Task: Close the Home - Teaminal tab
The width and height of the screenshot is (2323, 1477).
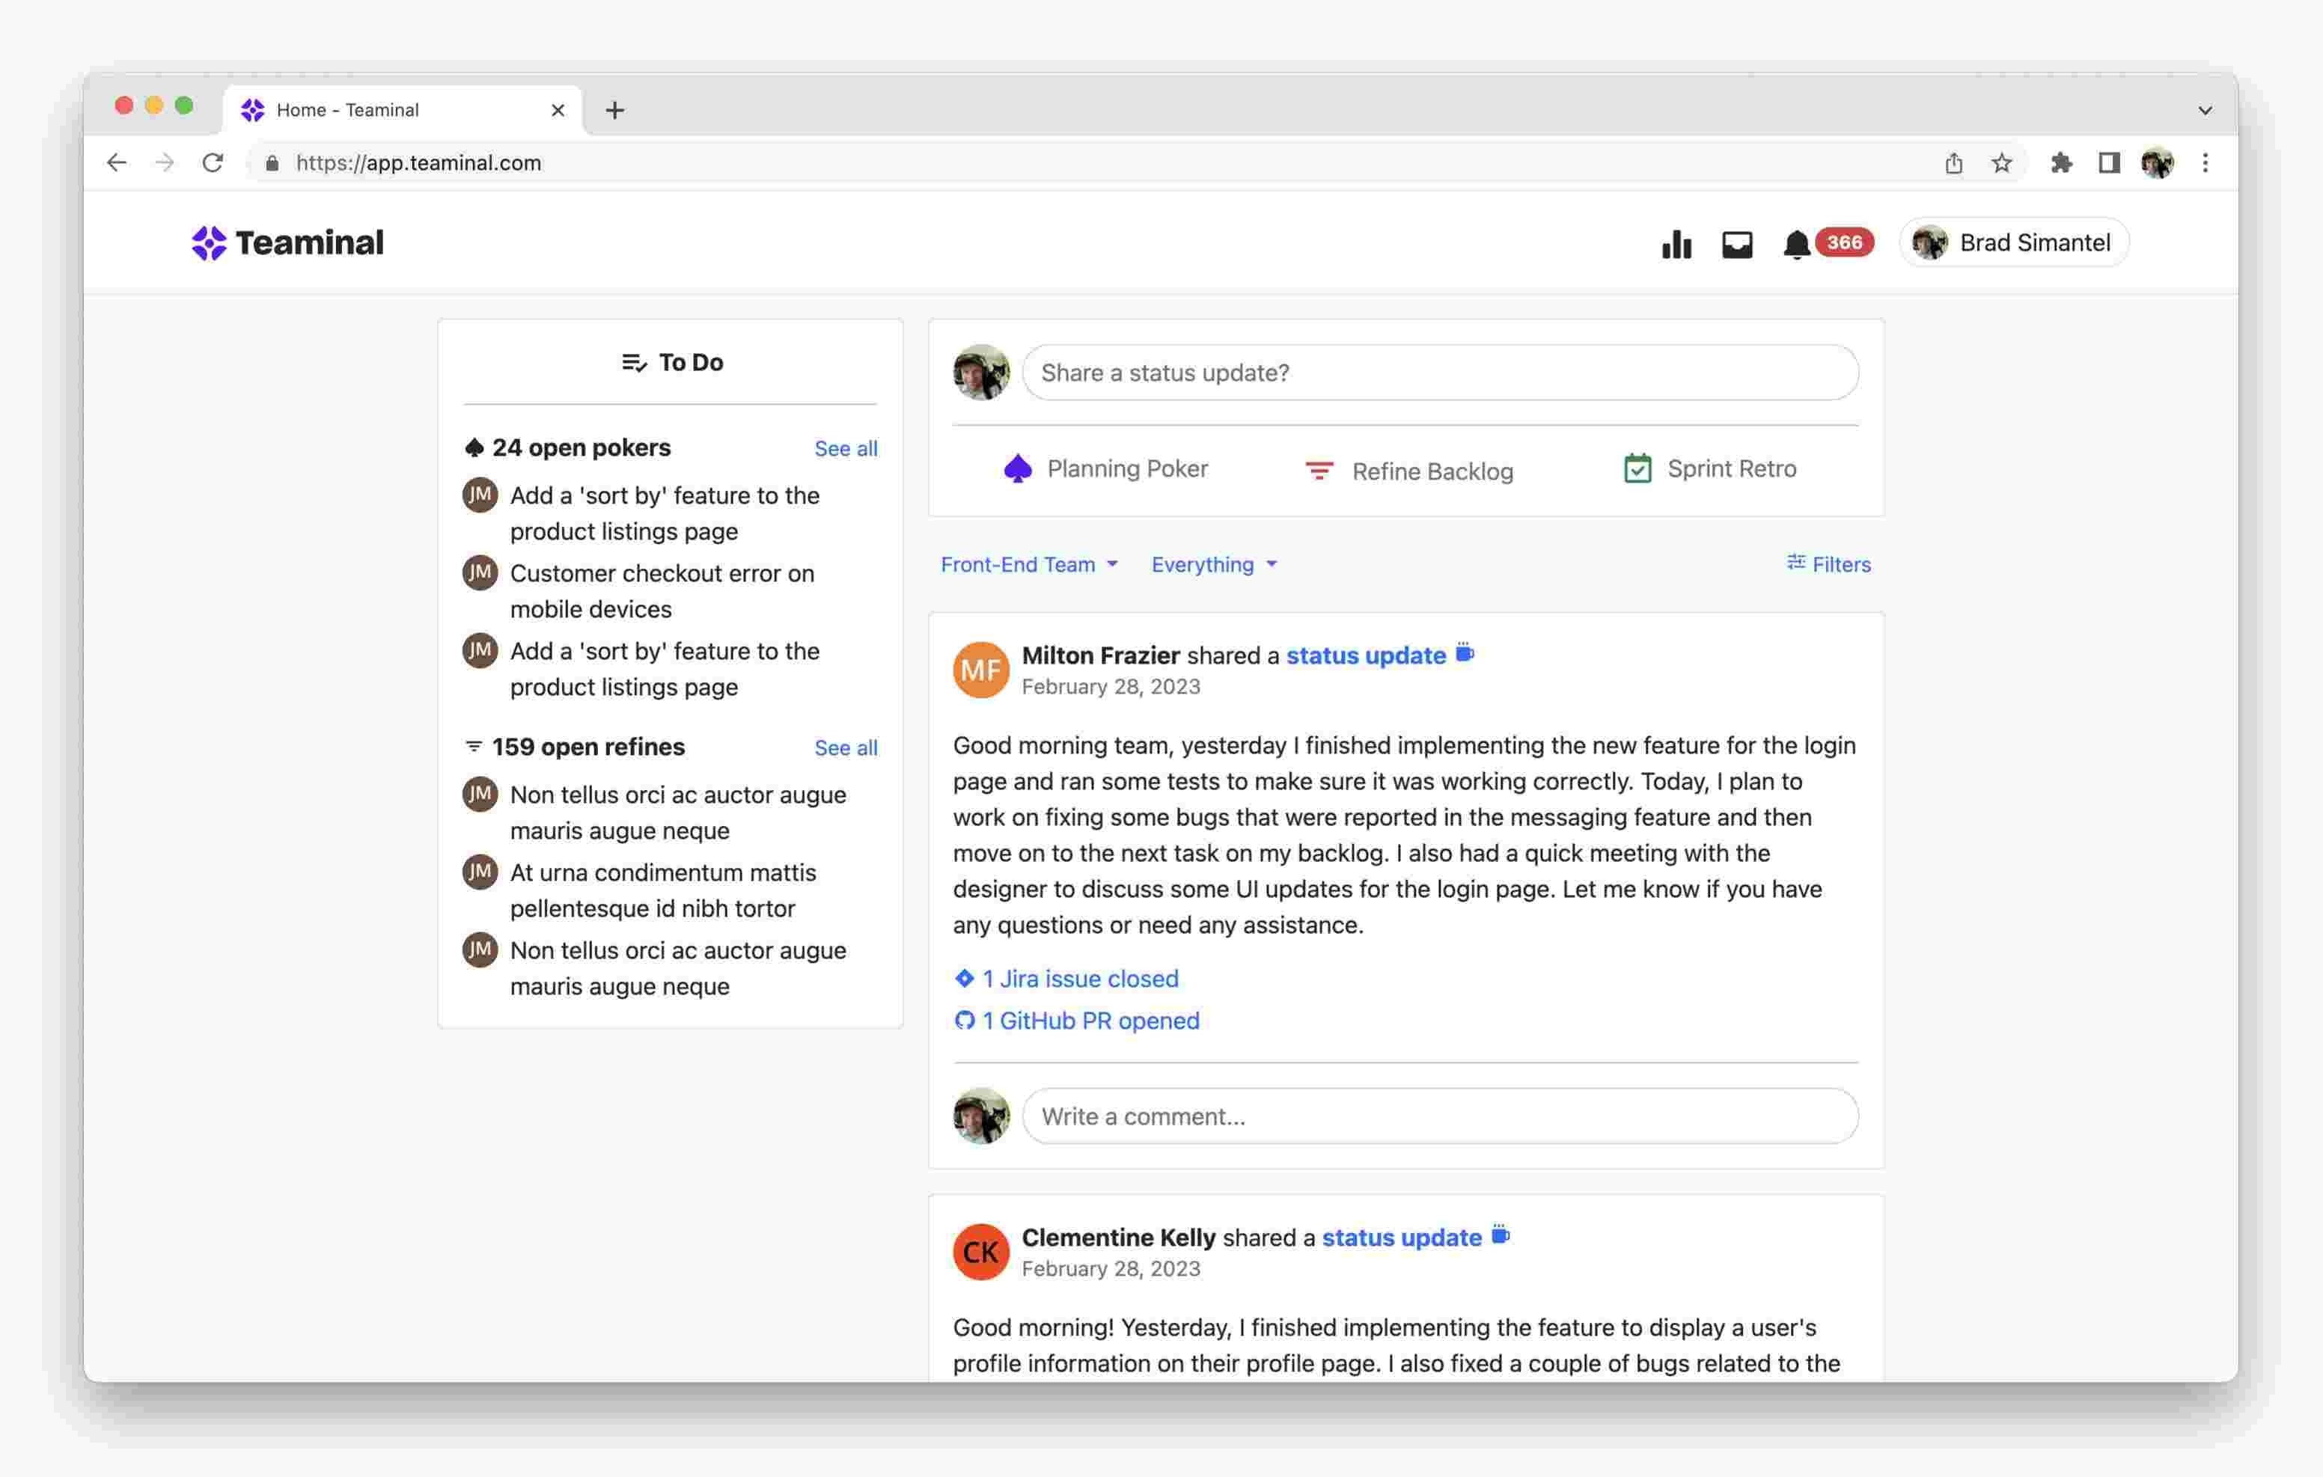Action: pyautogui.click(x=558, y=110)
